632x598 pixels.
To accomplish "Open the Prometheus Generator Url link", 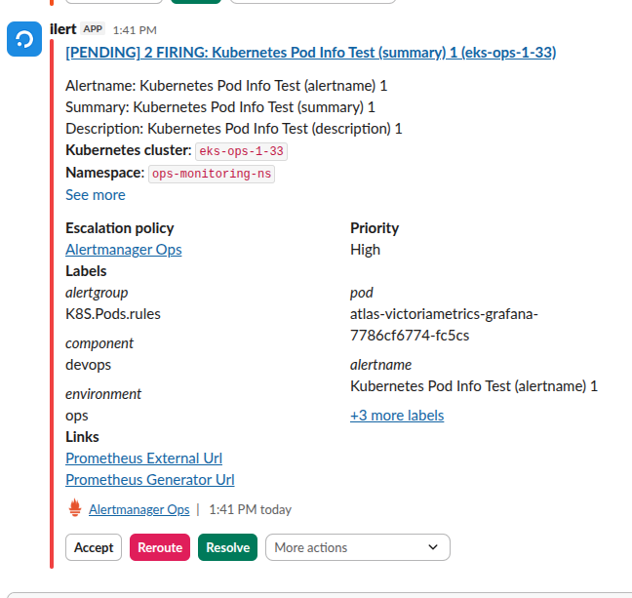I will [149, 480].
